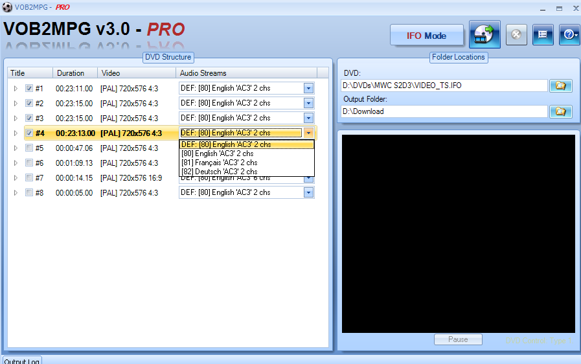The height and width of the screenshot is (364, 581).
Task: Start DVD to MPG conversion icon
Action: [x=484, y=34]
